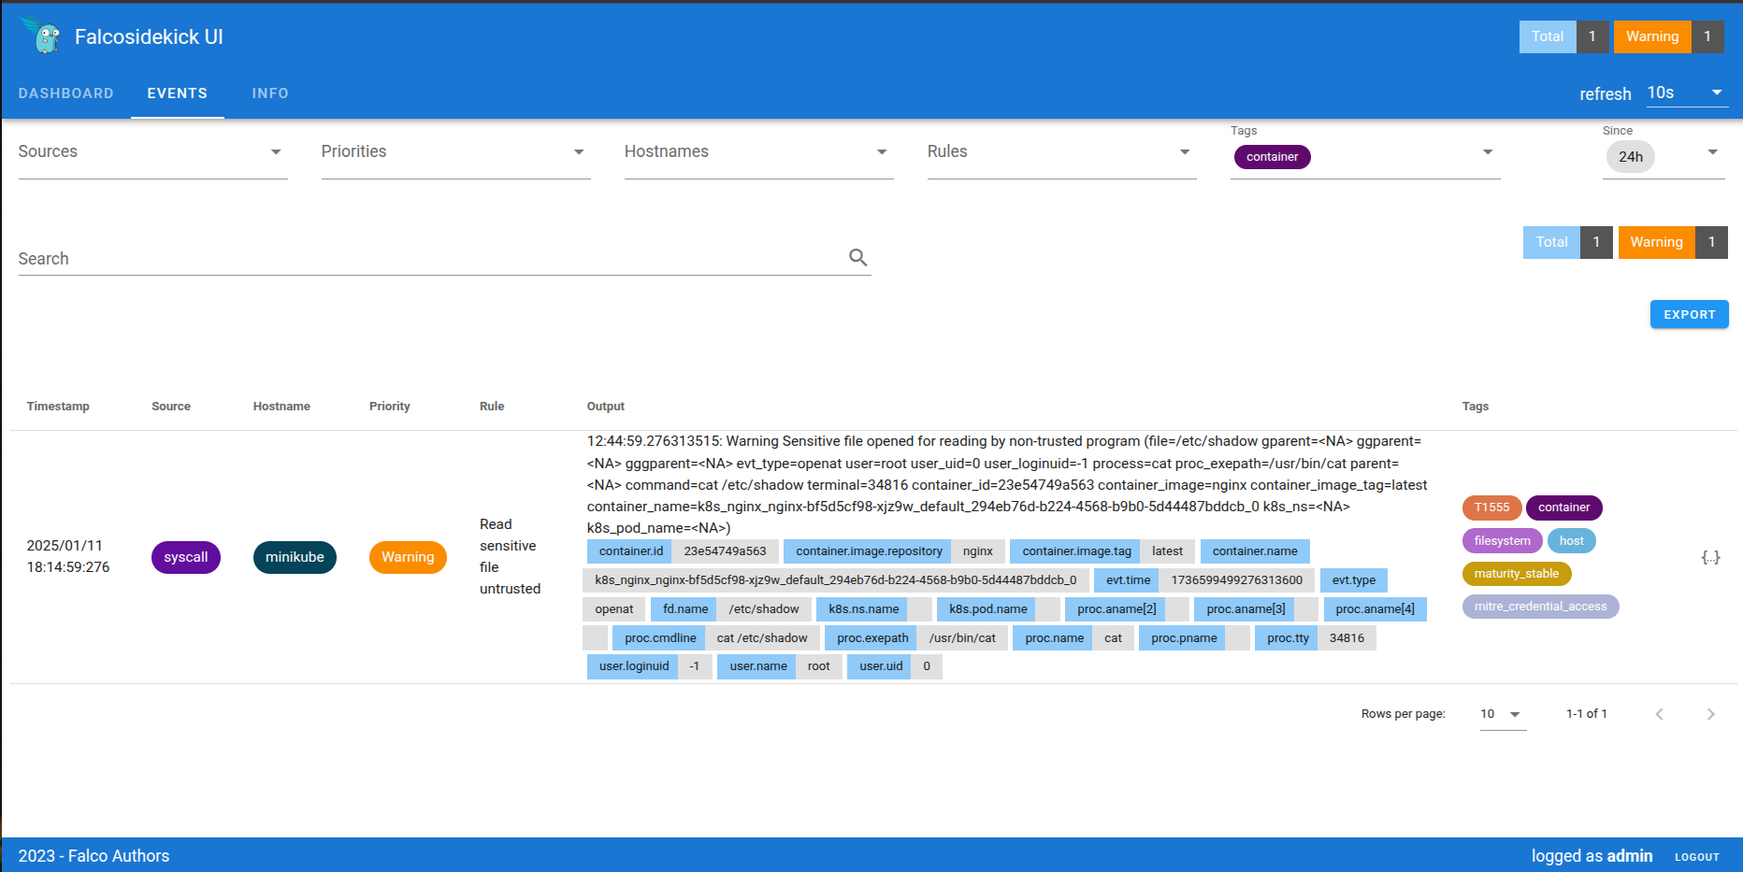Toggle the orange Warning filter above the table
This screenshot has width=1743, height=872.
tap(1656, 242)
